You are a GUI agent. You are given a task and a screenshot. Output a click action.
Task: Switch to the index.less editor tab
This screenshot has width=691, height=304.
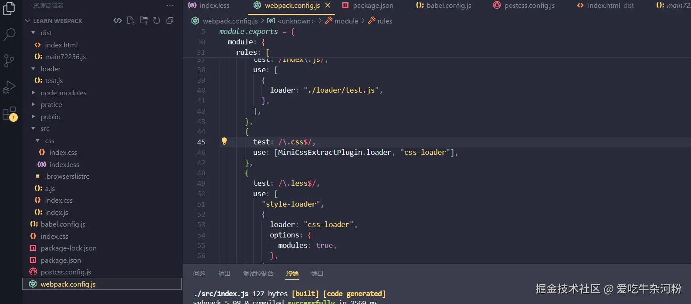click(209, 5)
